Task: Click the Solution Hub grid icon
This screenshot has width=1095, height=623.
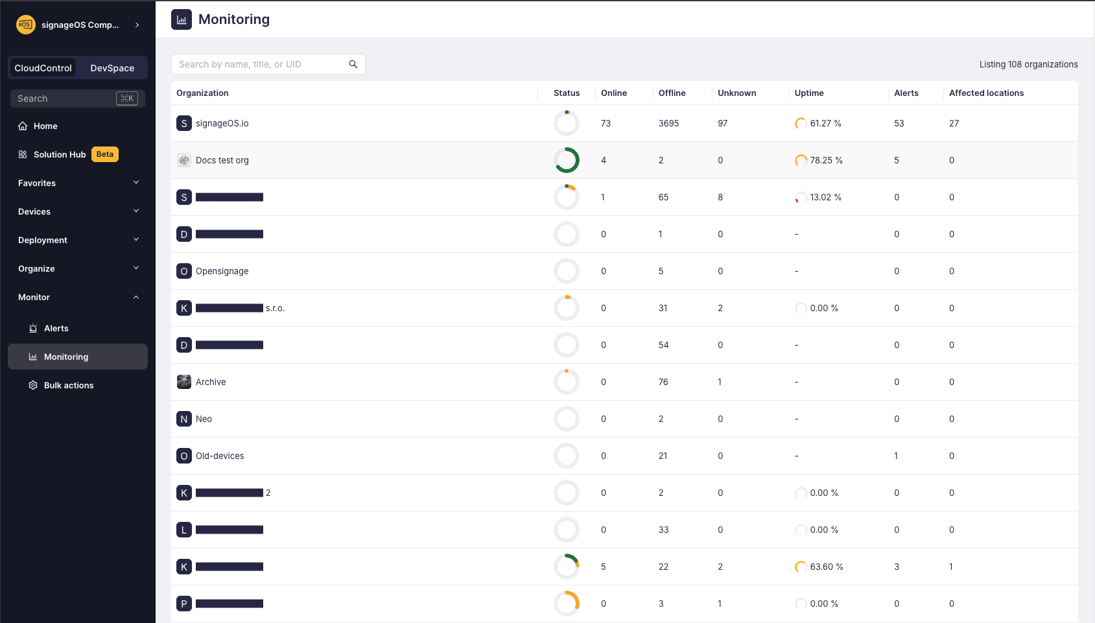Action: (x=23, y=154)
